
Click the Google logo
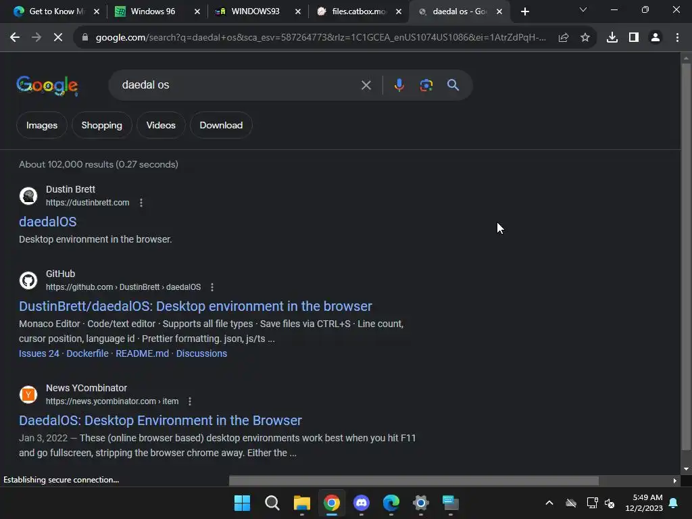click(47, 85)
